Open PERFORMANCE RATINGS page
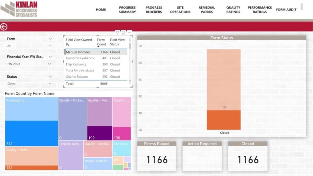The height and width of the screenshot is (176, 313). point(260,10)
